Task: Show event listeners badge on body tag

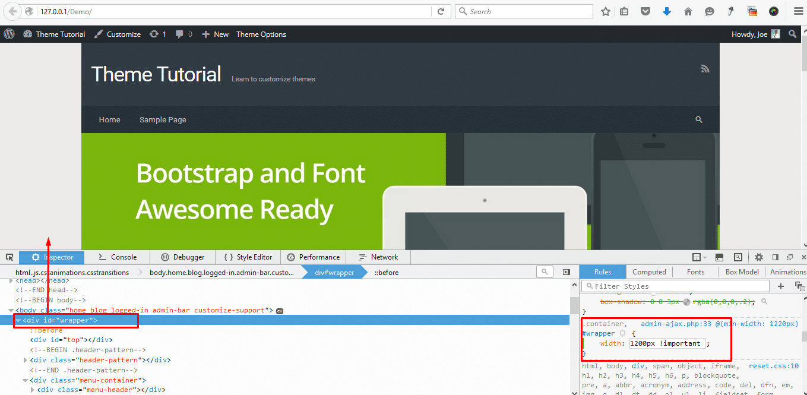Action: 280,311
